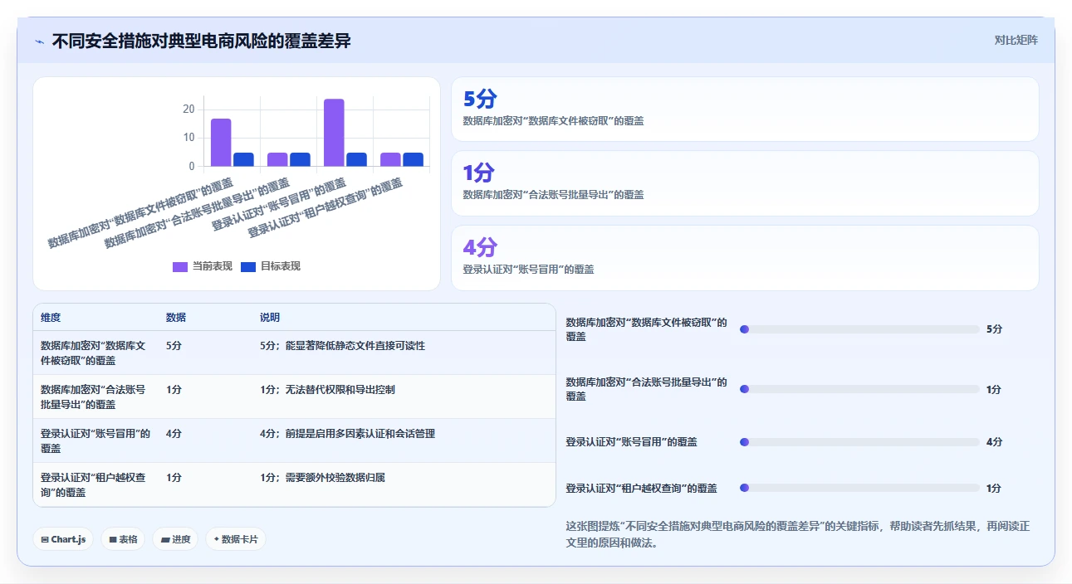Image resolution: width=1072 pixels, height=584 pixels.
Task: Click the lightning icon beside the title
Action: pyautogui.click(x=40, y=41)
